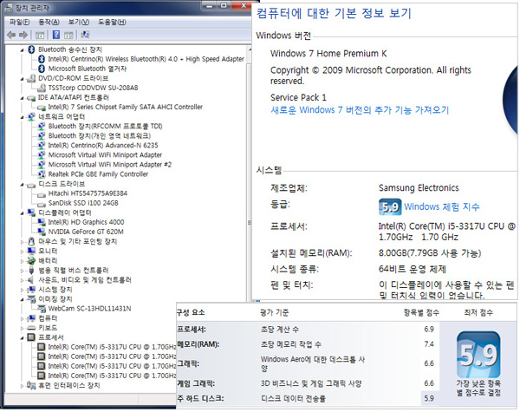Collapse the 디스크 드라이브 node
The image size is (520, 412).
(23, 185)
